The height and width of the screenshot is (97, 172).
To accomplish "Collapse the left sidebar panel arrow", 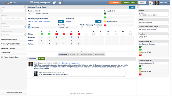I will [25, 6].
